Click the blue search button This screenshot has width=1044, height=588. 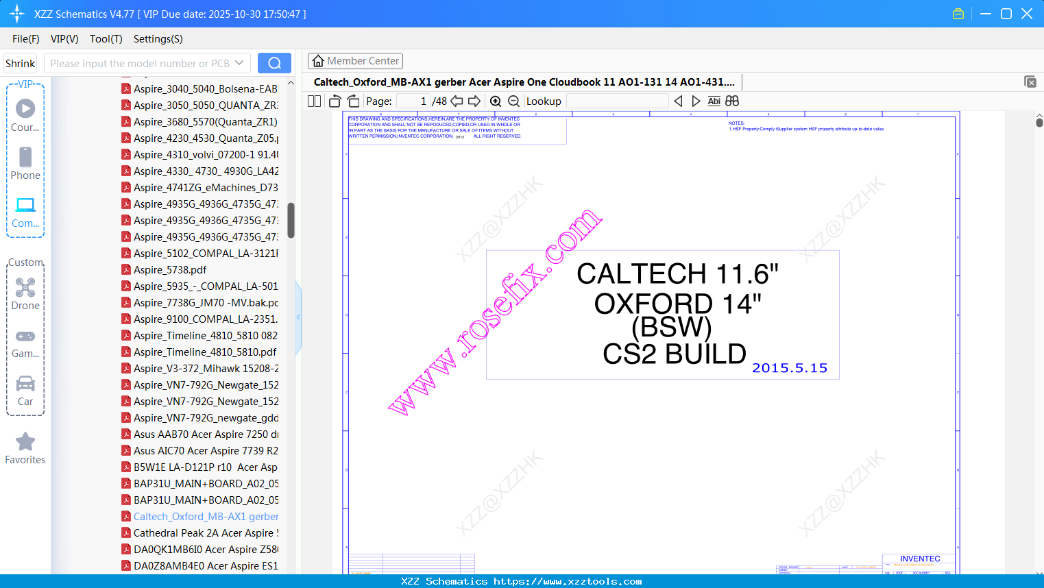tap(274, 63)
